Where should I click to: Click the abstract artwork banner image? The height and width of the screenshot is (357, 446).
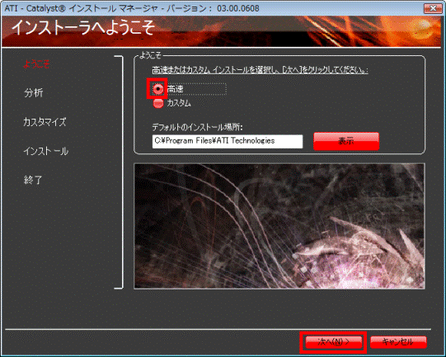pyautogui.click(x=279, y=226)
